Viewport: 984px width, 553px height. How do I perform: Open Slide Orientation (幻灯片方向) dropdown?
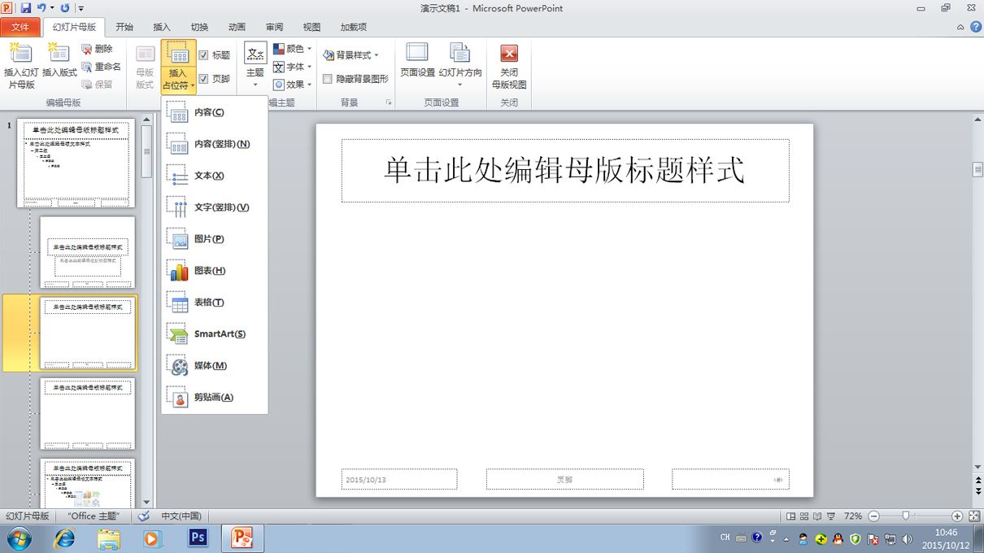460,66
